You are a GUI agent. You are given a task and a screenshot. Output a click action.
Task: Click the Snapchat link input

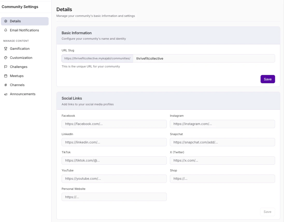pyautogui.click(x=222, y=142)
